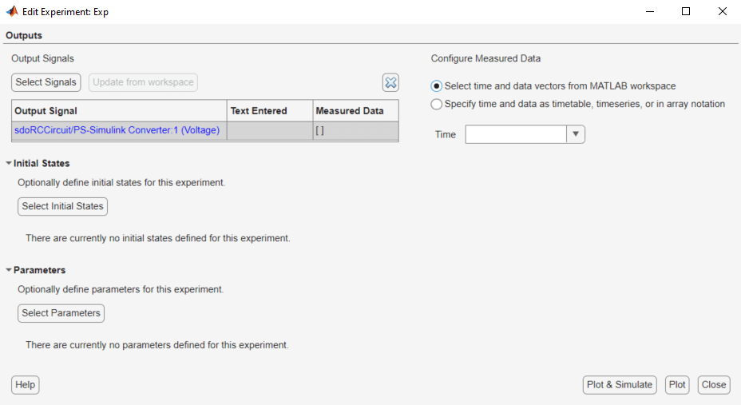Click the Close button at bottom right

pyautogui.click(x=714, y=385)
